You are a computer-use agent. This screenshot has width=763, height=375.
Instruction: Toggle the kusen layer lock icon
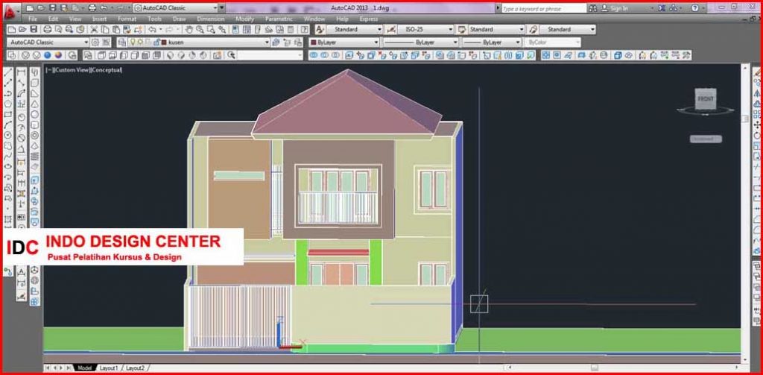click(157, 42)
